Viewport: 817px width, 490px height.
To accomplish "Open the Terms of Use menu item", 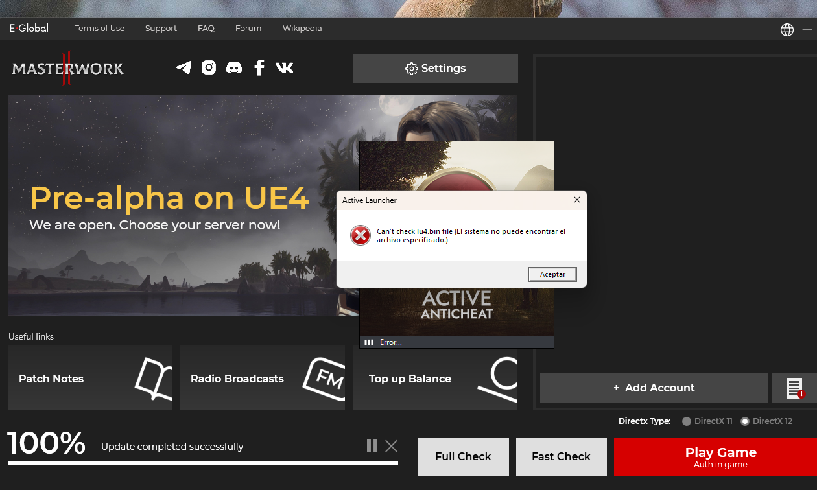I will (99, 29).
